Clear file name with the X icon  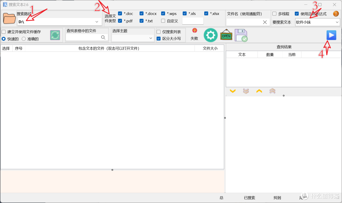pyautogui.click(x=265, y=22)
